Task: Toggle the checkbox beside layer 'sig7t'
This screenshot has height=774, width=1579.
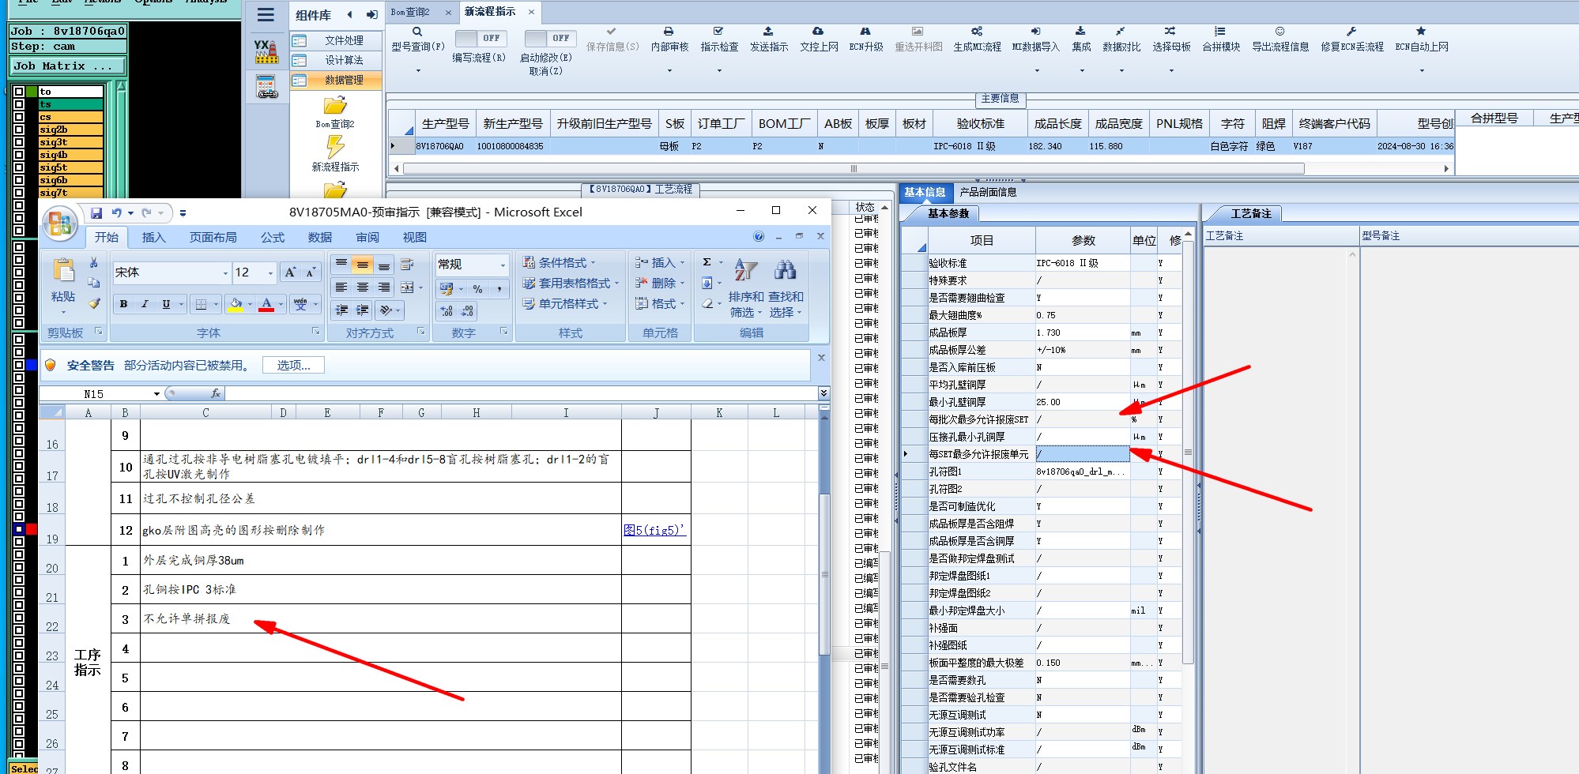Action: pos(19,193)
